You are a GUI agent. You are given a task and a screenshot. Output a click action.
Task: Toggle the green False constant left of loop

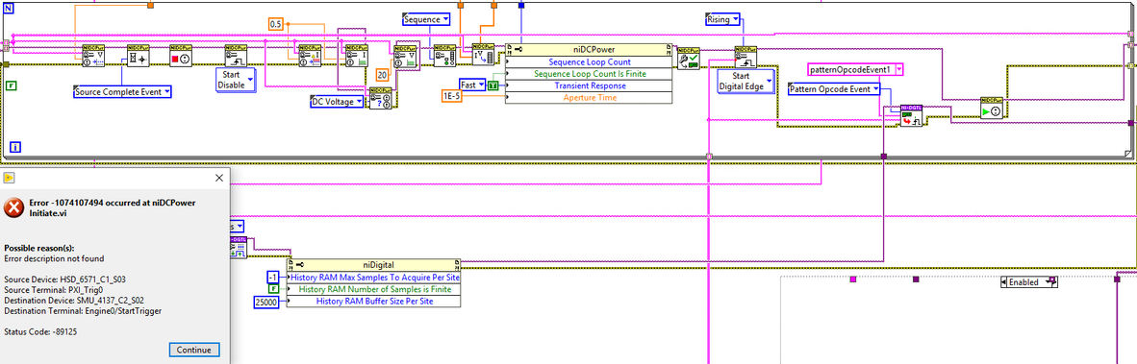(11, 85)
